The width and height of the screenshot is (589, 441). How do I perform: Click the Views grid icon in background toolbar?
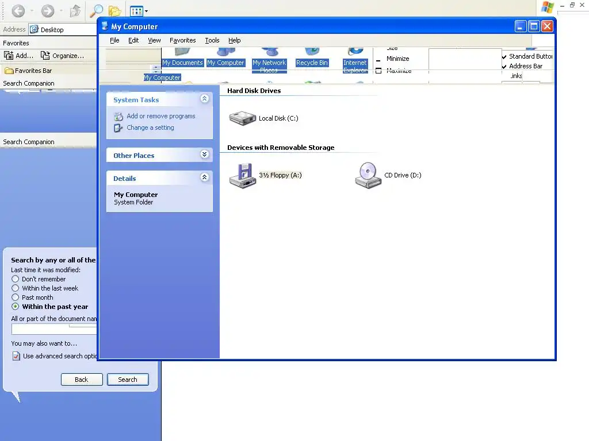tap(136, 11)
